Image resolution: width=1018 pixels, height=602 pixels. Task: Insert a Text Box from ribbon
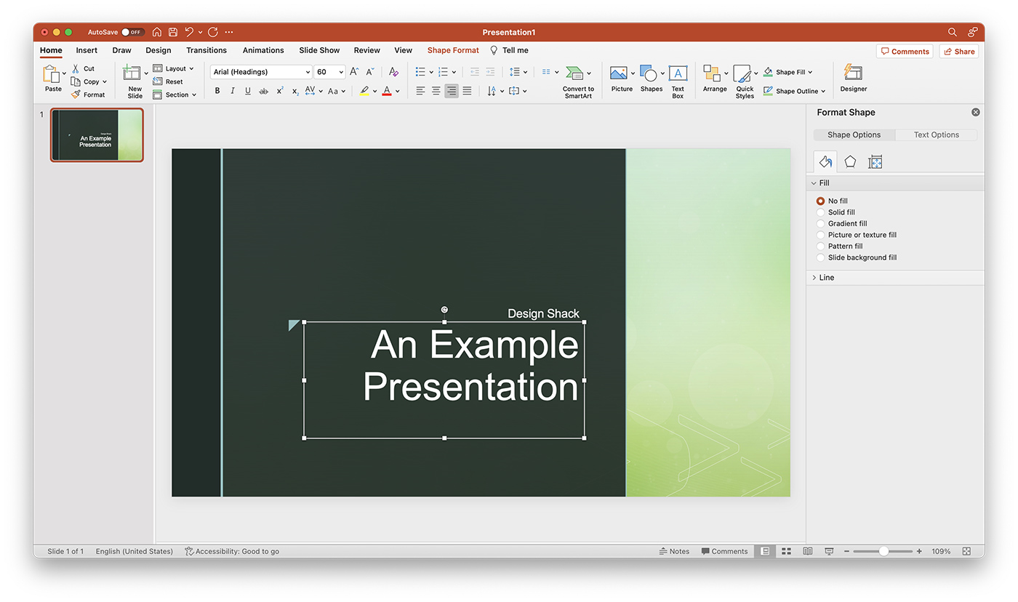coord(678,81)
